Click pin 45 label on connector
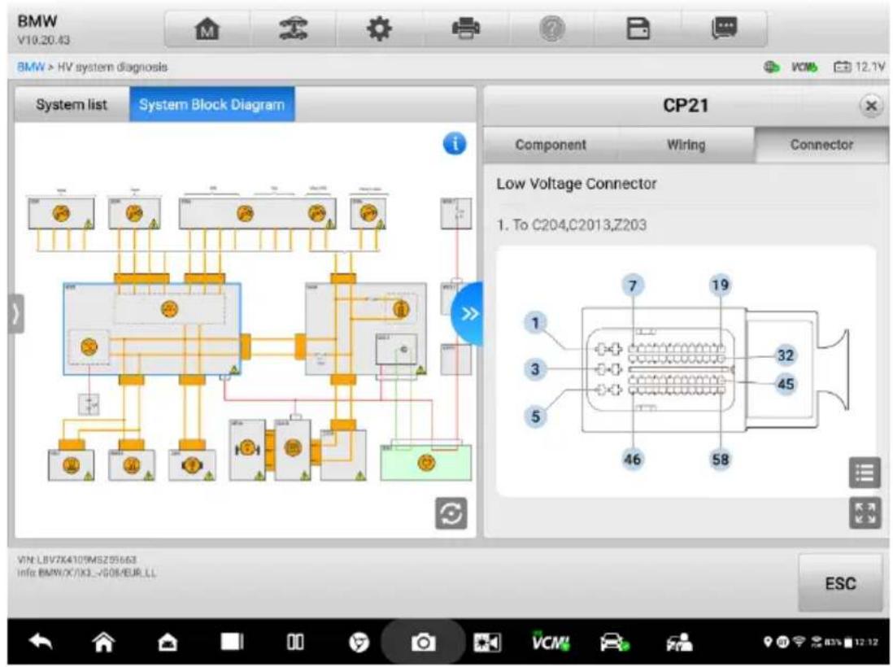 tap(786, 384)
